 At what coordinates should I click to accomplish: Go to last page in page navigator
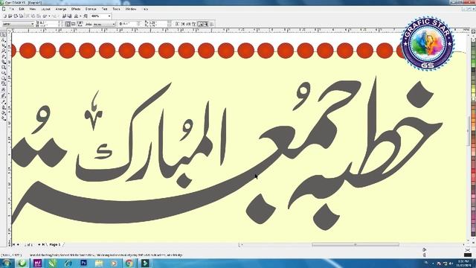pos(43,244)
